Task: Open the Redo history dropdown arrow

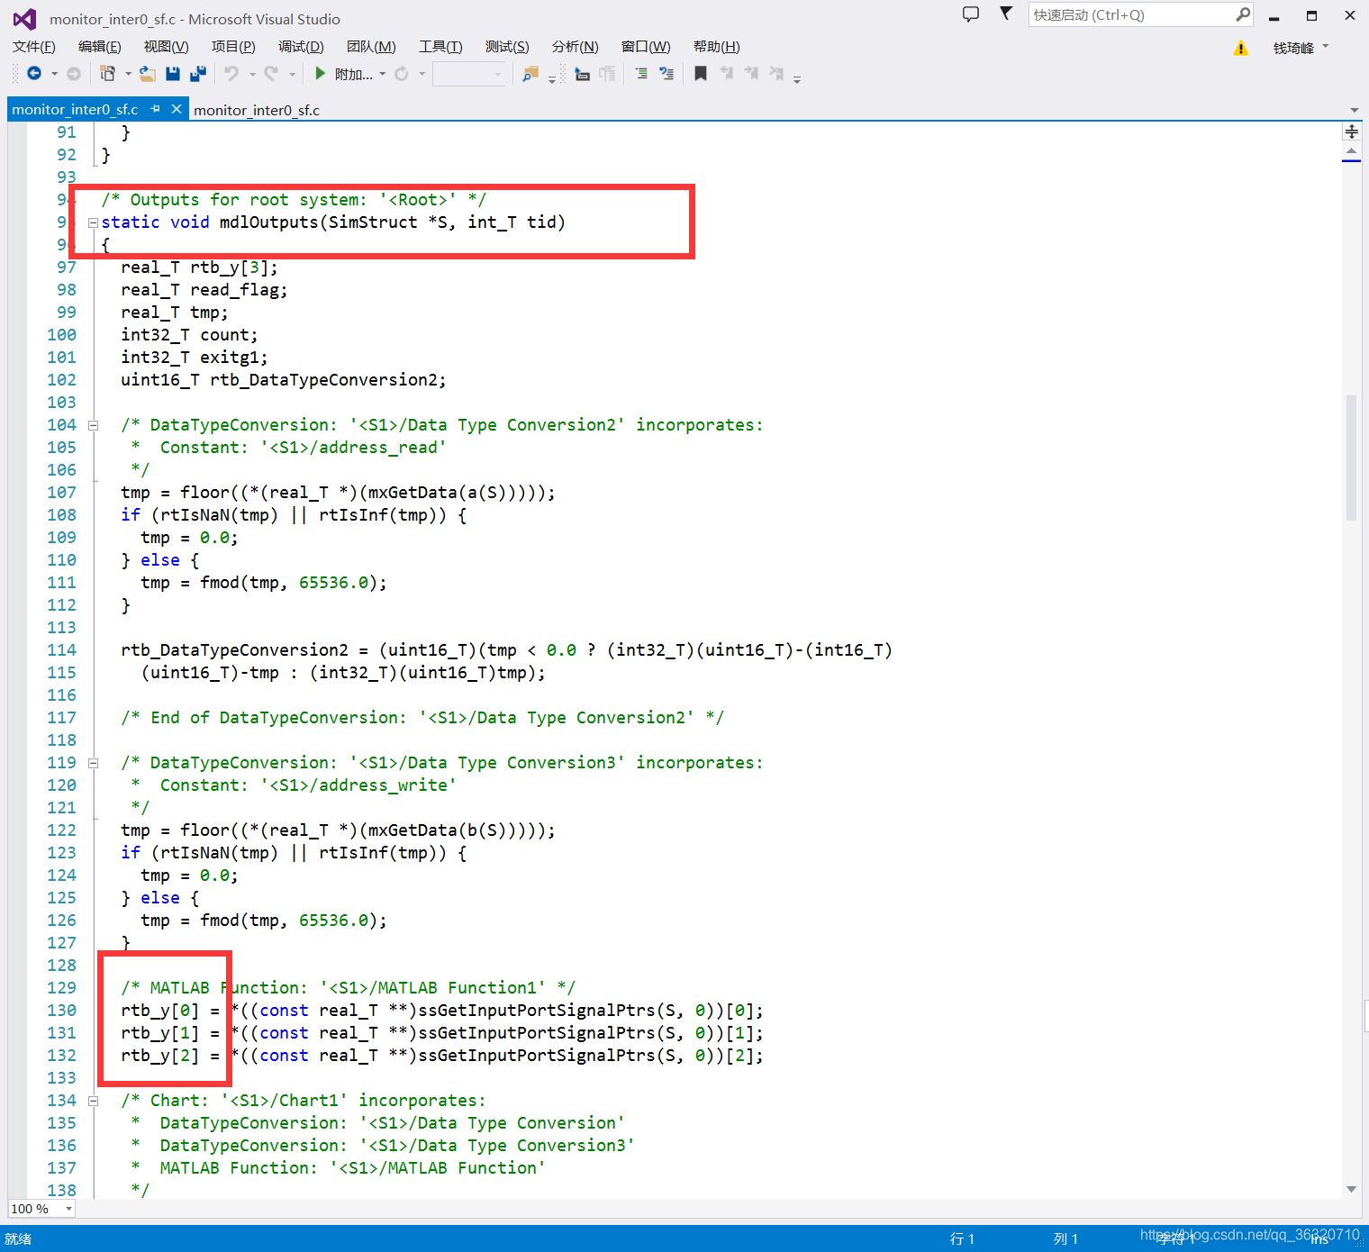Action: (292, 74)
